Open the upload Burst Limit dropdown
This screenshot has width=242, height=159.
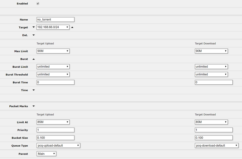[53, 67]
